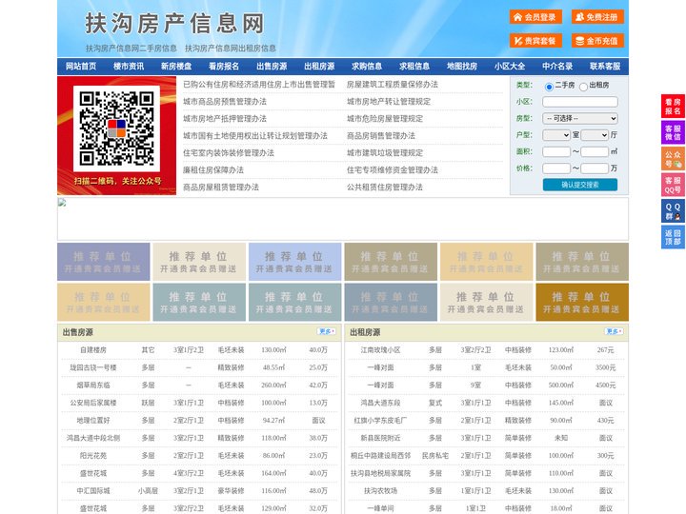Click the 小区 name input field

tap(580, 102)
